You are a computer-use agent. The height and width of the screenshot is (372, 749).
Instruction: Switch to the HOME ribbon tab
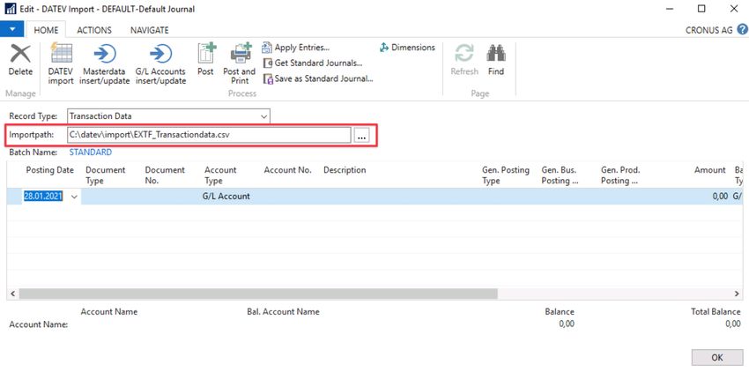[x=46, y=30]
